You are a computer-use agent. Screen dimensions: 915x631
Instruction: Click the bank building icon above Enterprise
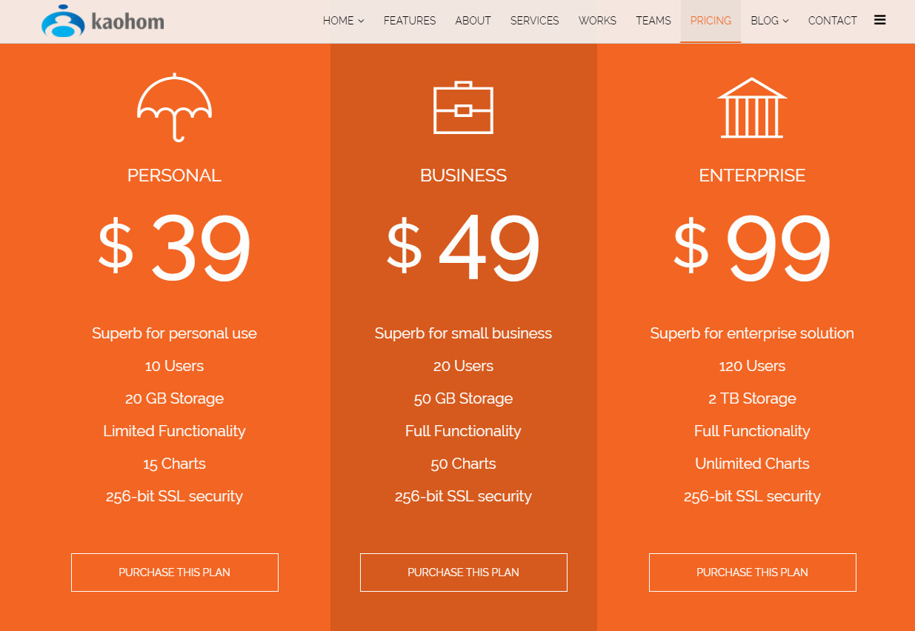[x=752, y=107]
